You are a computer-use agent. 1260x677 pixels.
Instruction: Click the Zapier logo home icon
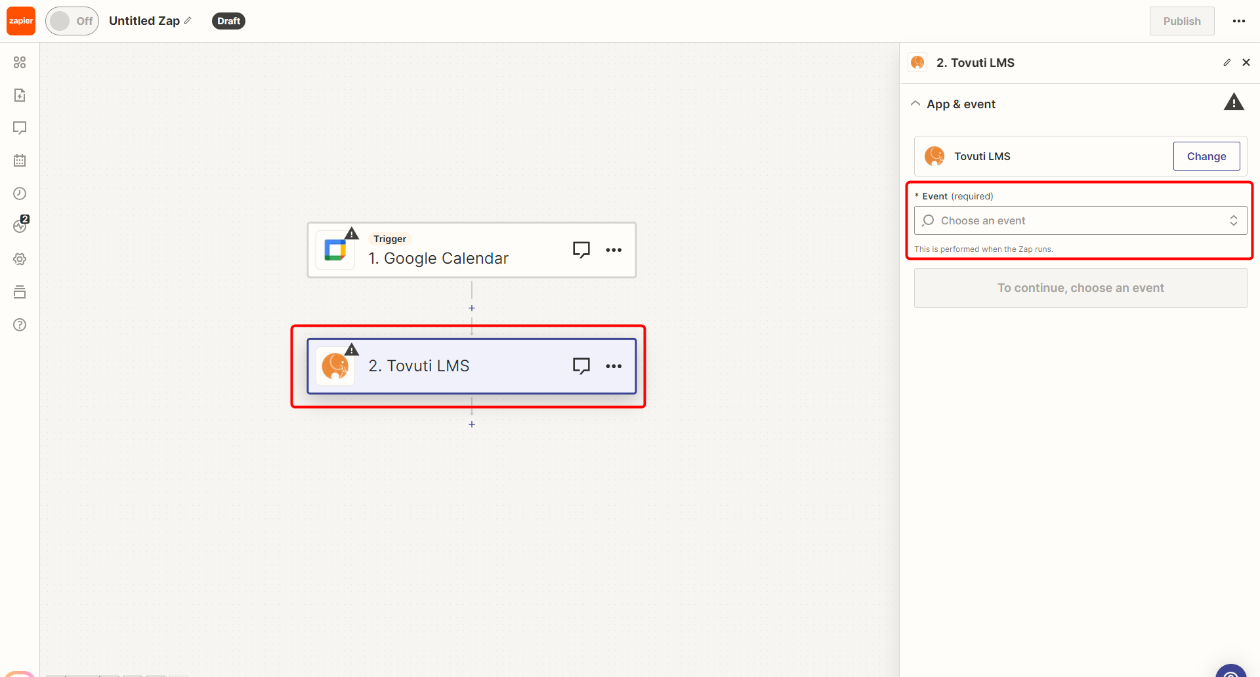click(x=21, y=21)
